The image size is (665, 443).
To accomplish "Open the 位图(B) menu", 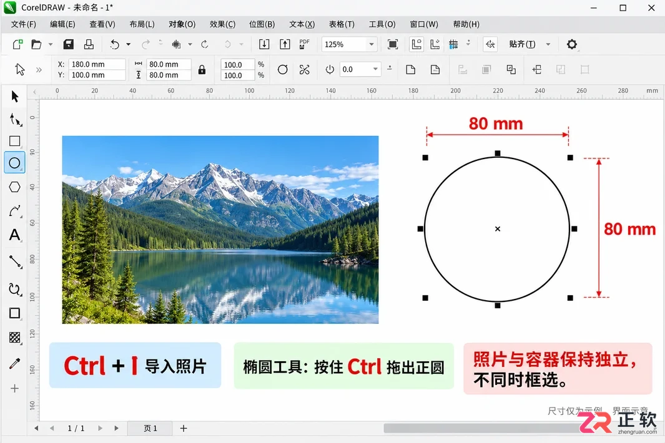I will click(x=262, y=24).
